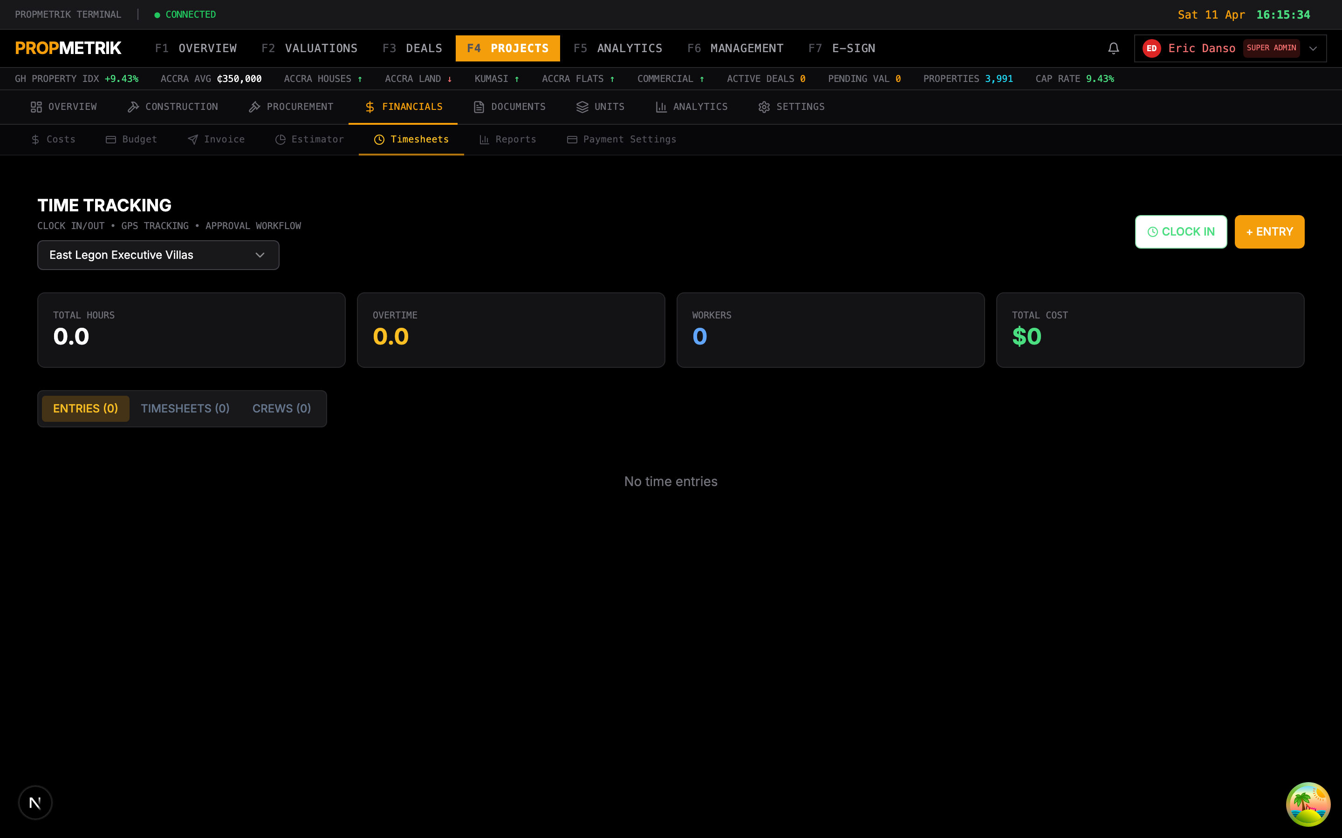Click the Invoice paper plane icon
1342x838 pixels.
192,140
